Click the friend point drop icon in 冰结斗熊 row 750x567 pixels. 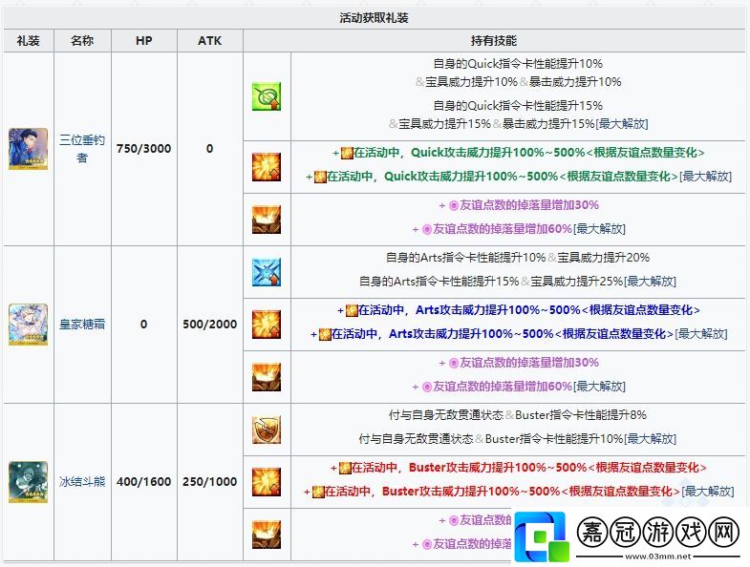[x=267, y=535]
